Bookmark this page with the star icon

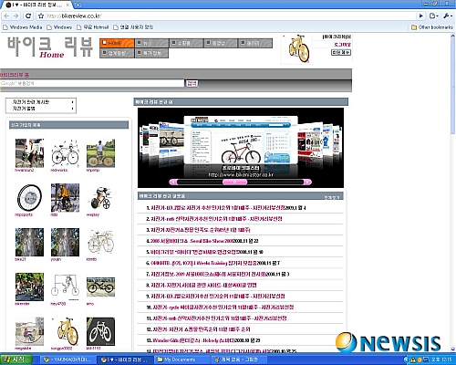pos(41,16)
